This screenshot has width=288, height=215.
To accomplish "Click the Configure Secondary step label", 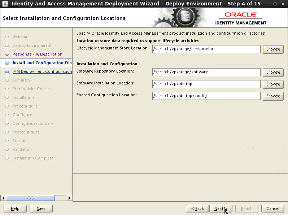I will [x=33, y=123].
